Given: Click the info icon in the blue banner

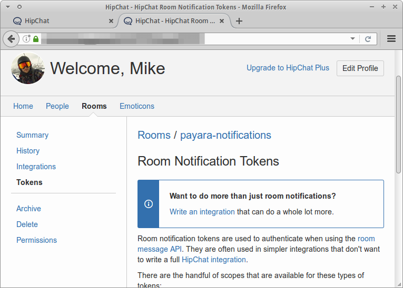Looking at the screenshot, I should pos(149,204).
